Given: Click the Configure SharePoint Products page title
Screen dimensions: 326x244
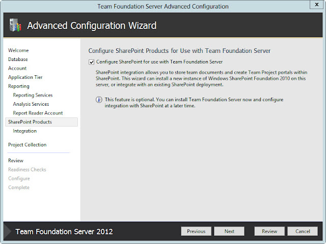Looking at the screenshot, I should [x=179, y=51].
